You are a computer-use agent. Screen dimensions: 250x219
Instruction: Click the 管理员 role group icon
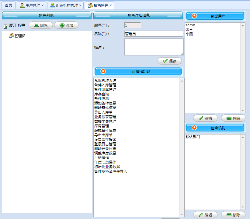click(12, 35)
